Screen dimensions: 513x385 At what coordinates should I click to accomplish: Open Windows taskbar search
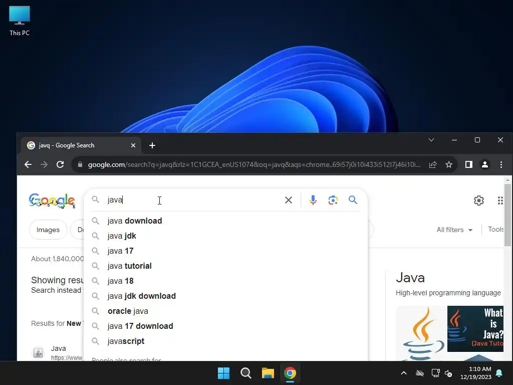coord(245,373)
